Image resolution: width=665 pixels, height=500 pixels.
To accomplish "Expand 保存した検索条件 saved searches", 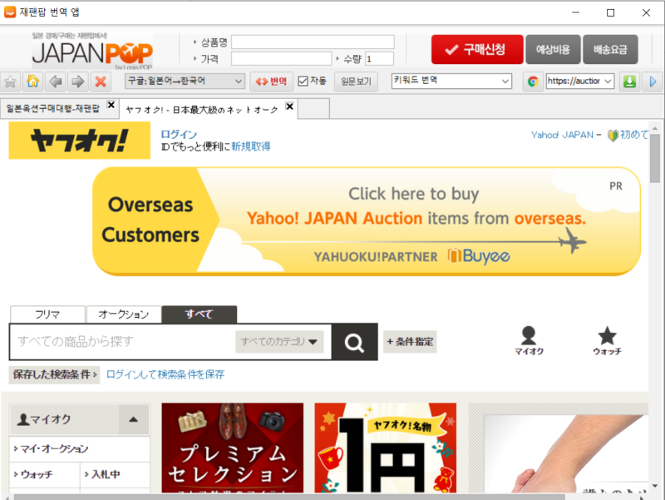I will (54, 374).
